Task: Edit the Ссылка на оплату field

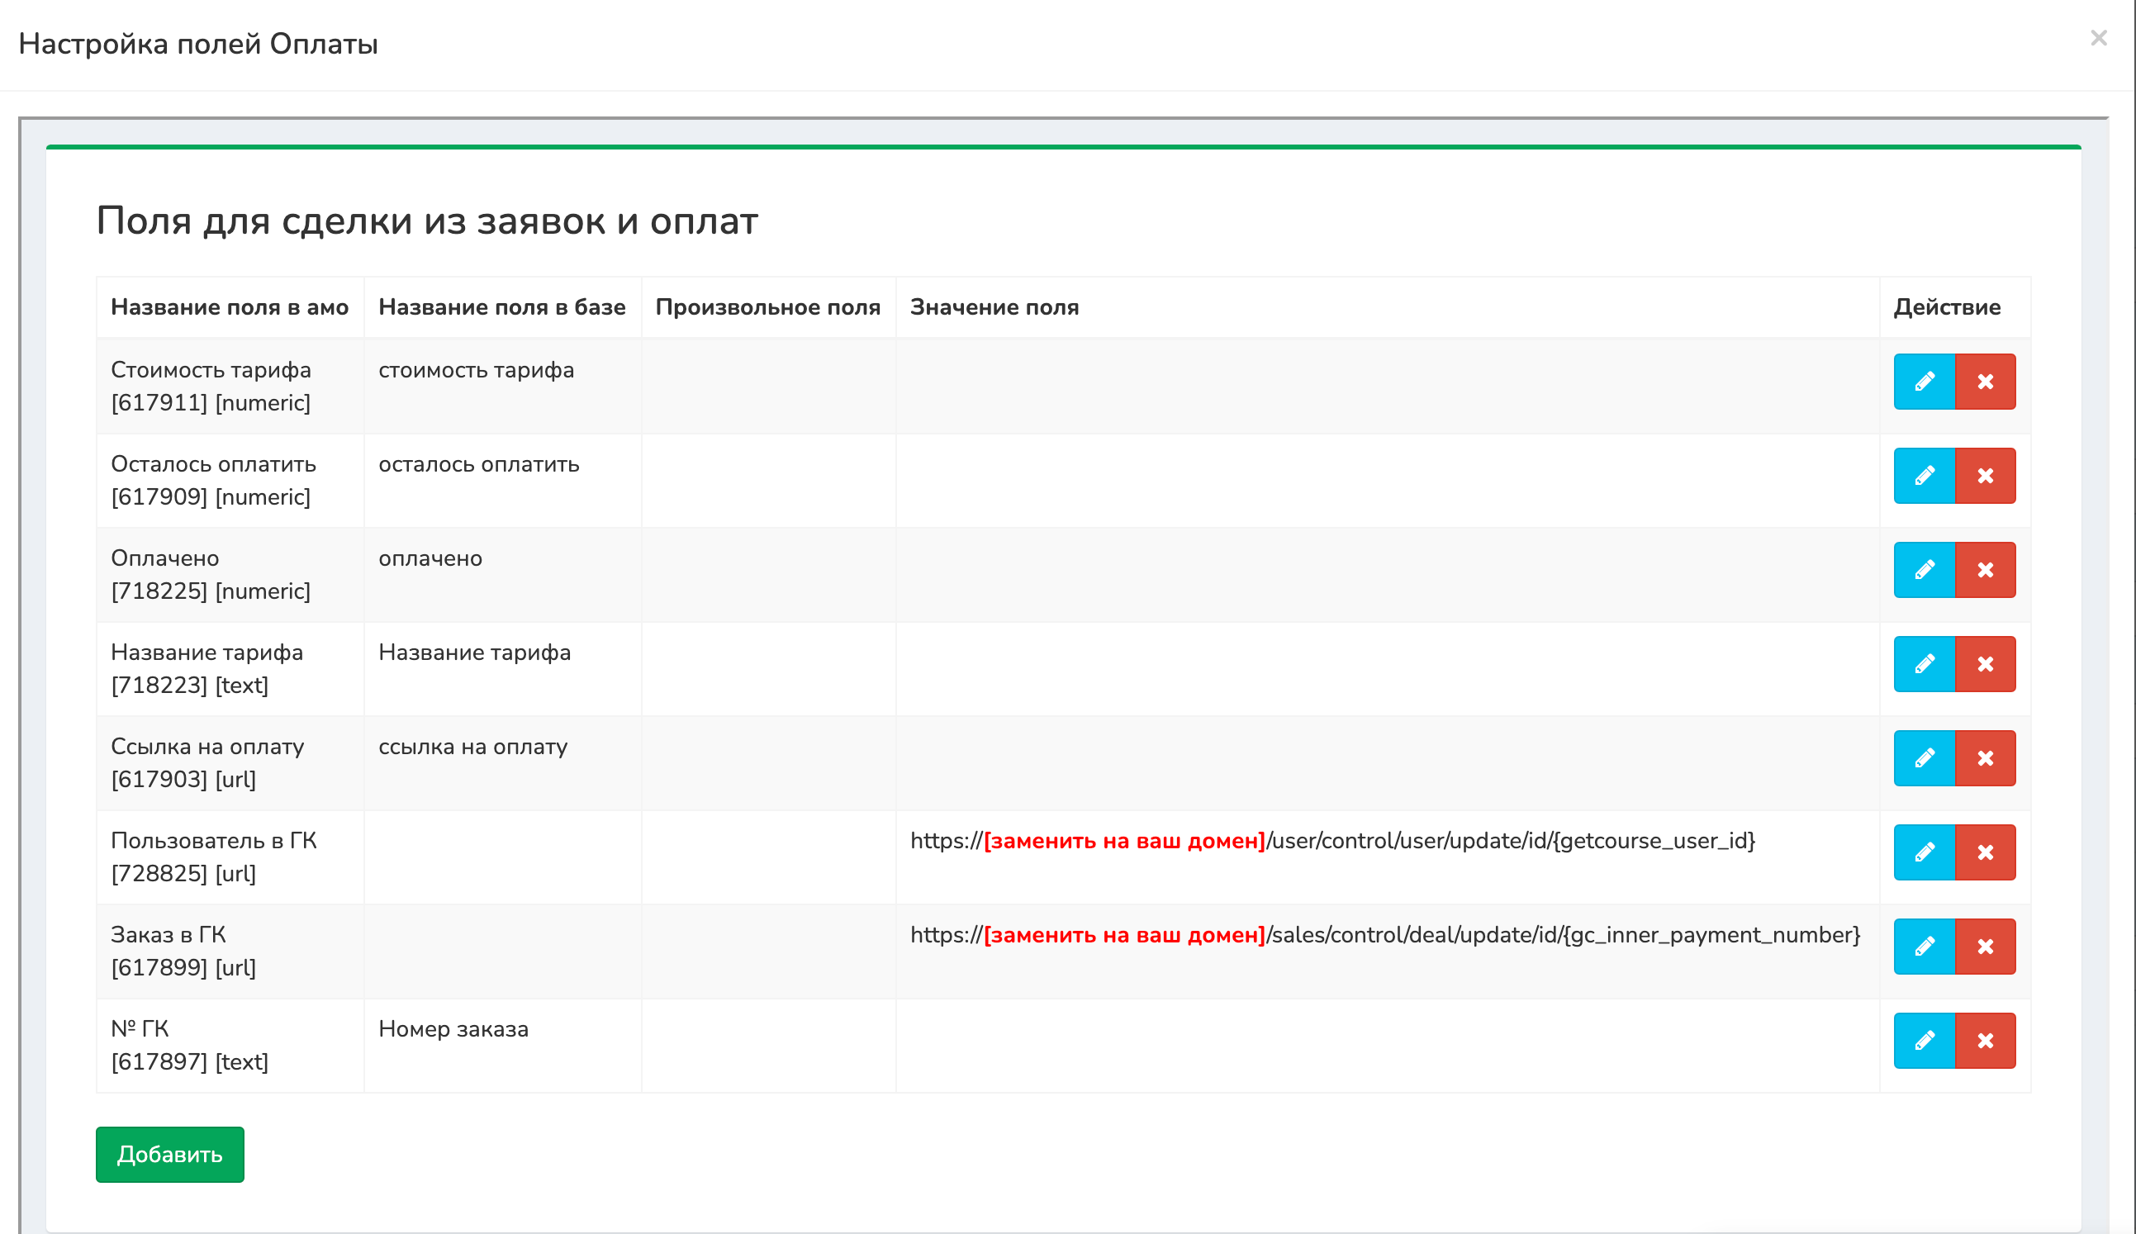Action: coord(1924,757)
